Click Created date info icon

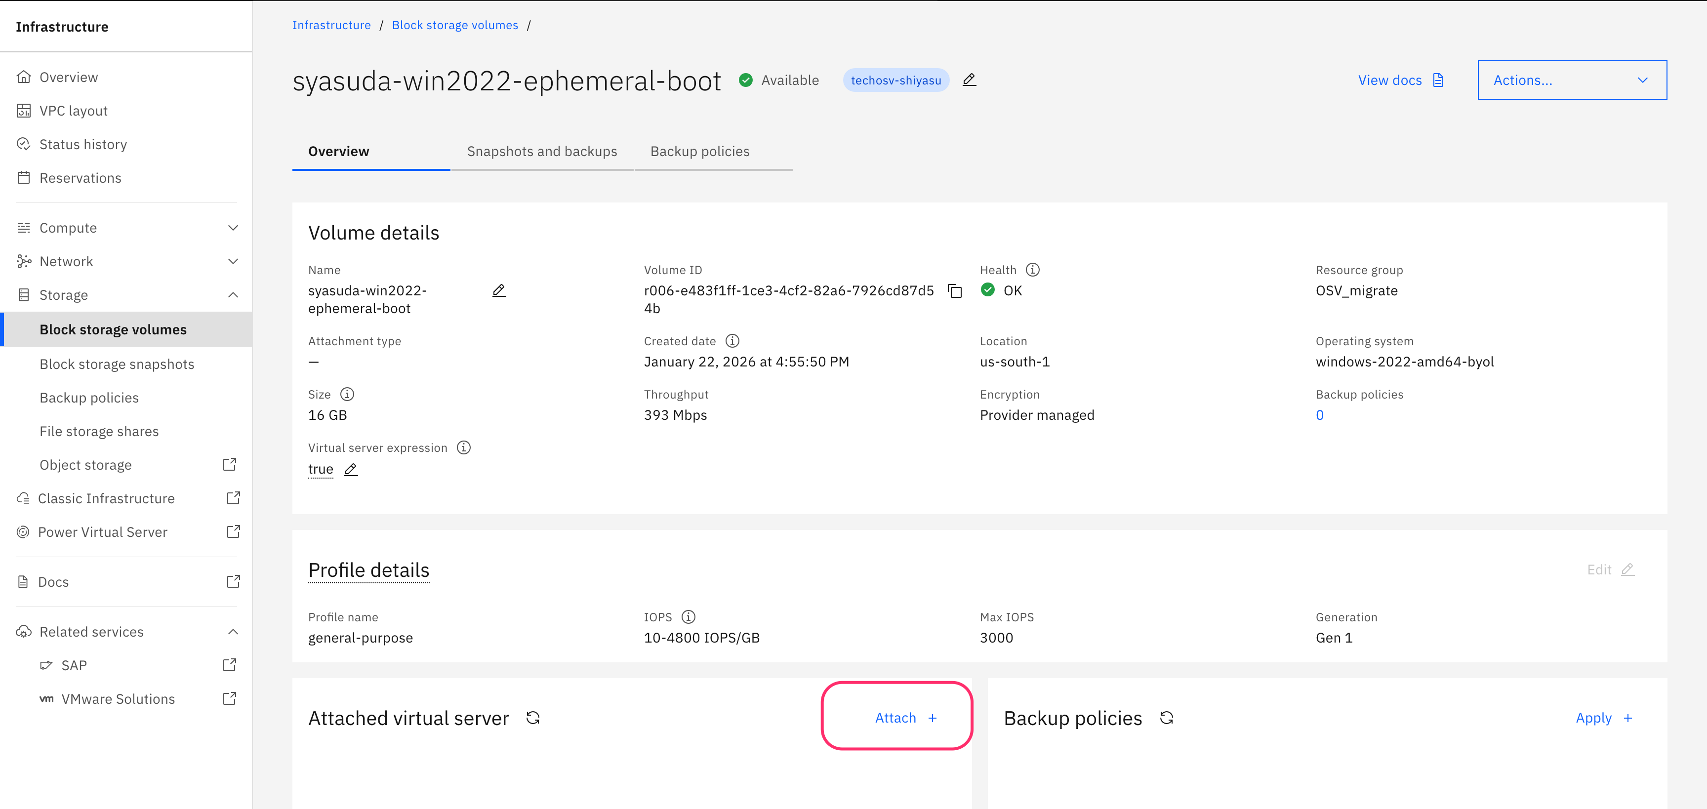732,341
